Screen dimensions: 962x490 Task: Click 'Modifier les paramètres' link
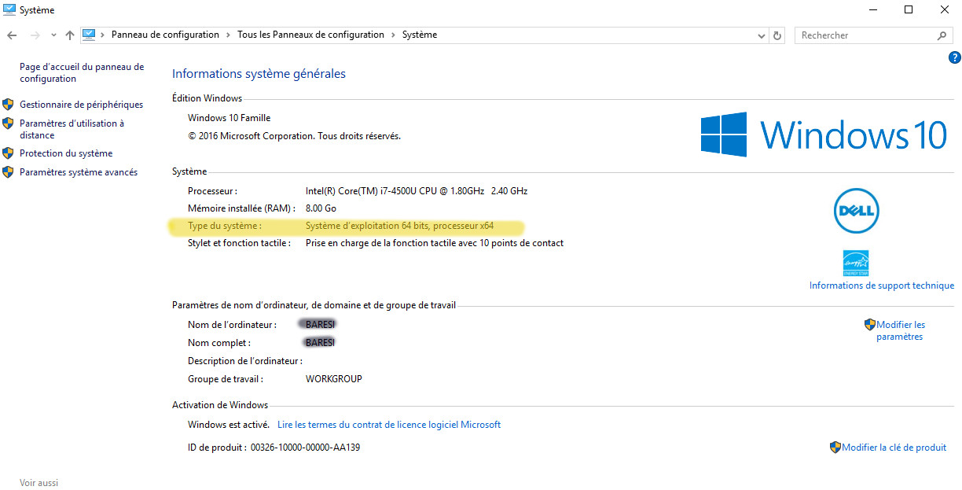coord(900,330)
